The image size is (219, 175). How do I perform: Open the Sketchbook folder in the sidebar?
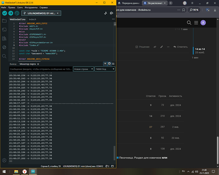click(x=4, y=21)
